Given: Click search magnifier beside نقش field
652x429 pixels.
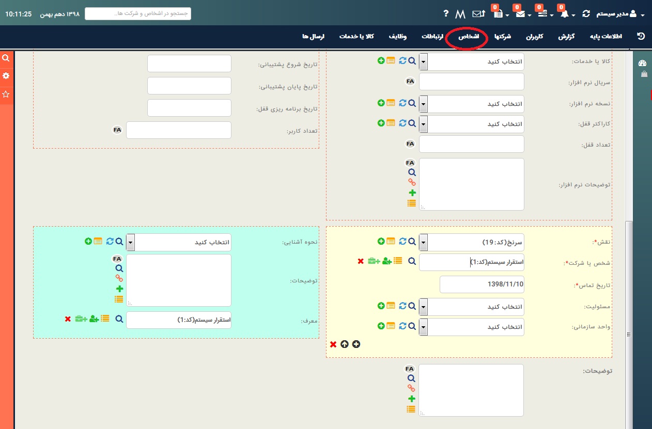Looking at the screenshot, I should tap(412, 241).
